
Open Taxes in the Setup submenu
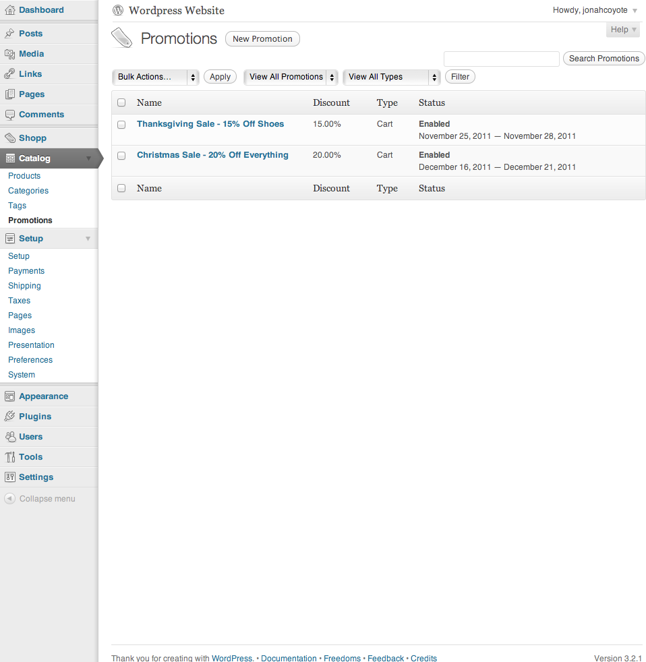[20, 300]
